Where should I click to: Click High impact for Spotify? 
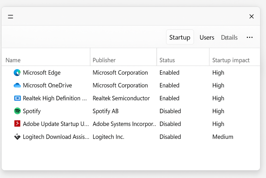coord(218,111)
